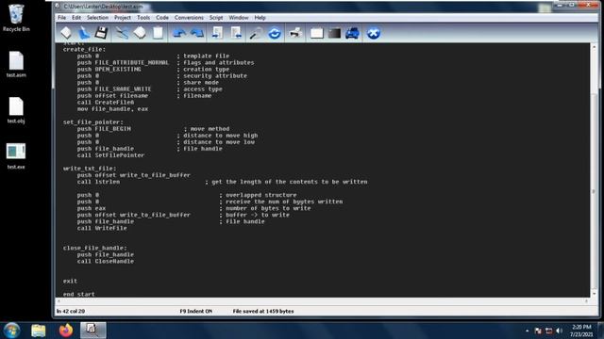
Task: Click the 'close_file_handle:' label
Action: point(94,248)
